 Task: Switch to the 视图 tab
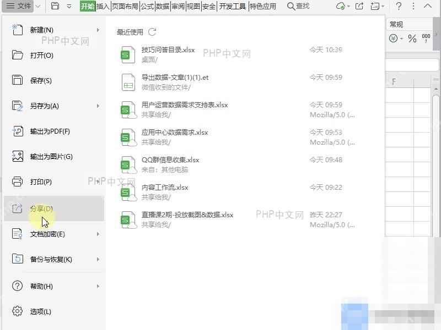tap(193, 6)
